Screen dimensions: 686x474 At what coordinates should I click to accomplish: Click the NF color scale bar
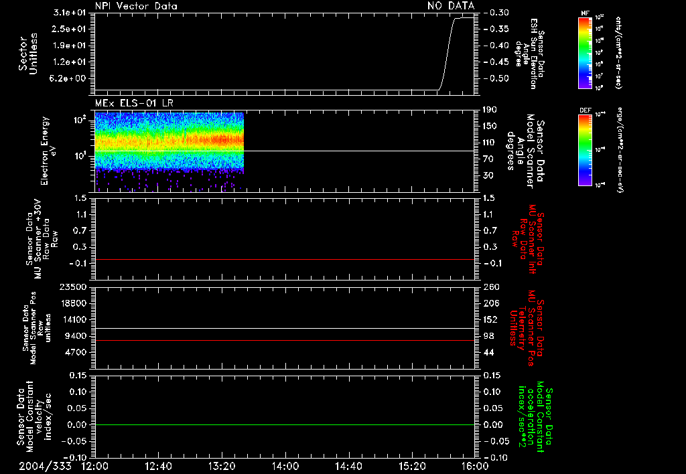tap(585, 53)
